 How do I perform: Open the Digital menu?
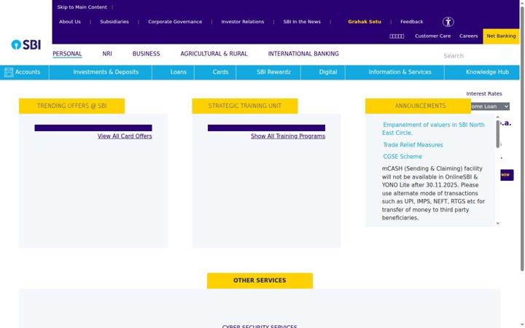(x=328, y=72)
